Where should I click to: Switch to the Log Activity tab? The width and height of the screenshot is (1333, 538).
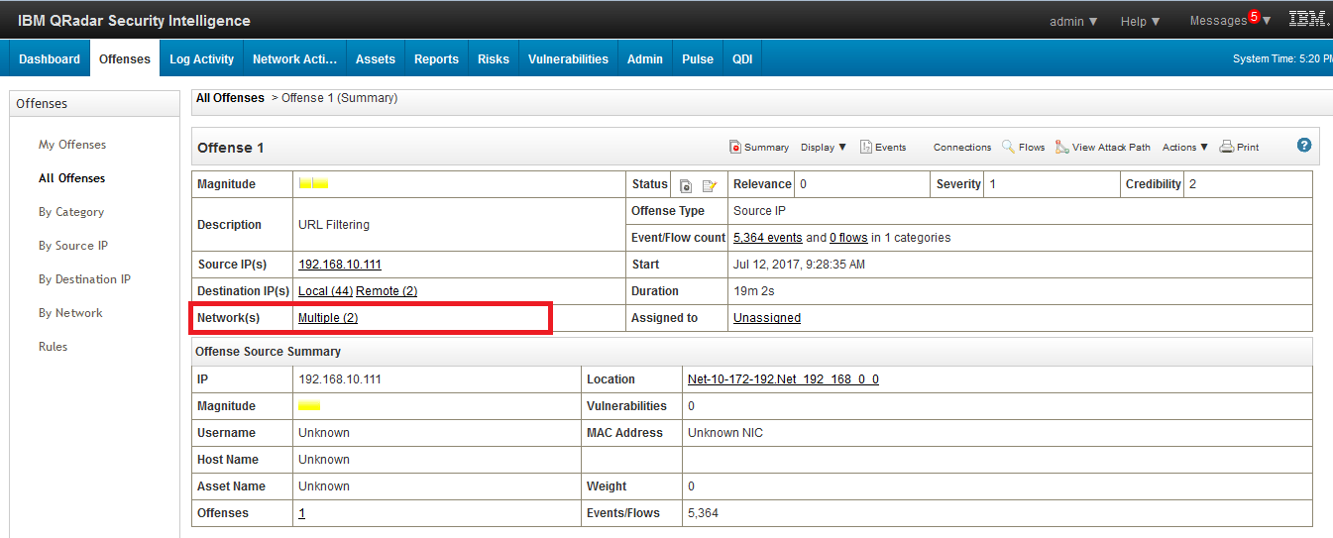point(201,58)
